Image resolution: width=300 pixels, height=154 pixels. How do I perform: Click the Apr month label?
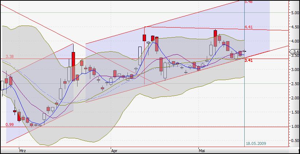114,150
